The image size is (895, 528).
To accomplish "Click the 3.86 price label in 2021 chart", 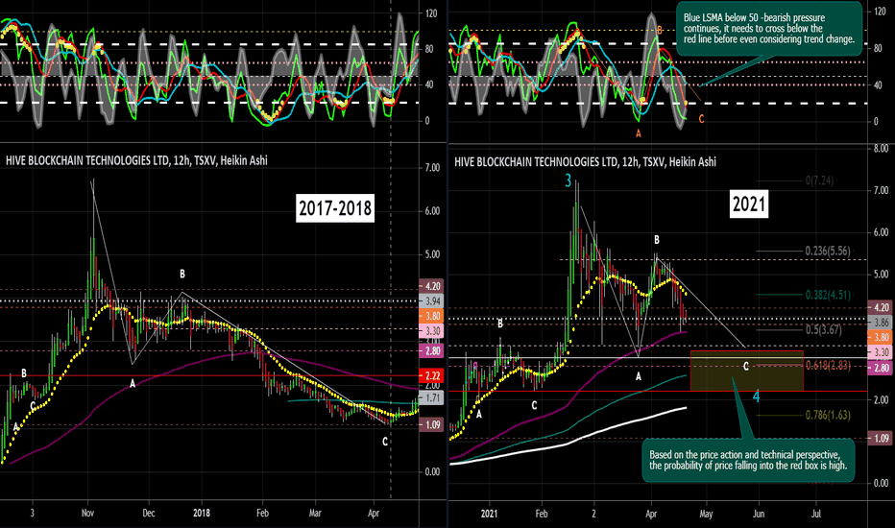I will tap(881, 323).
